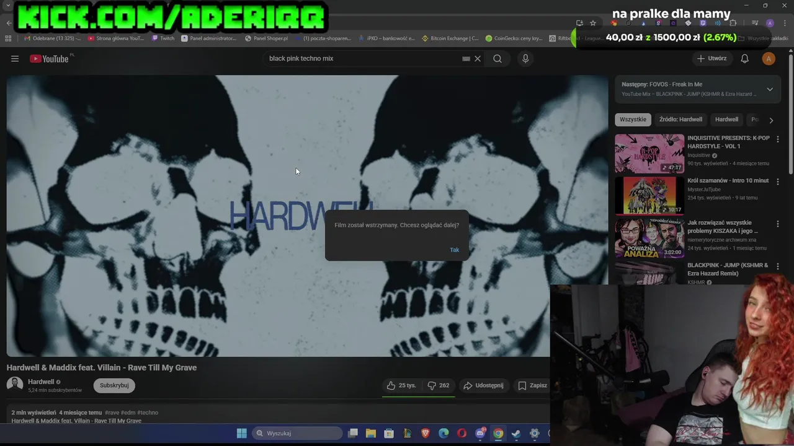Expand the up-next queue chevron

(770, 89)
